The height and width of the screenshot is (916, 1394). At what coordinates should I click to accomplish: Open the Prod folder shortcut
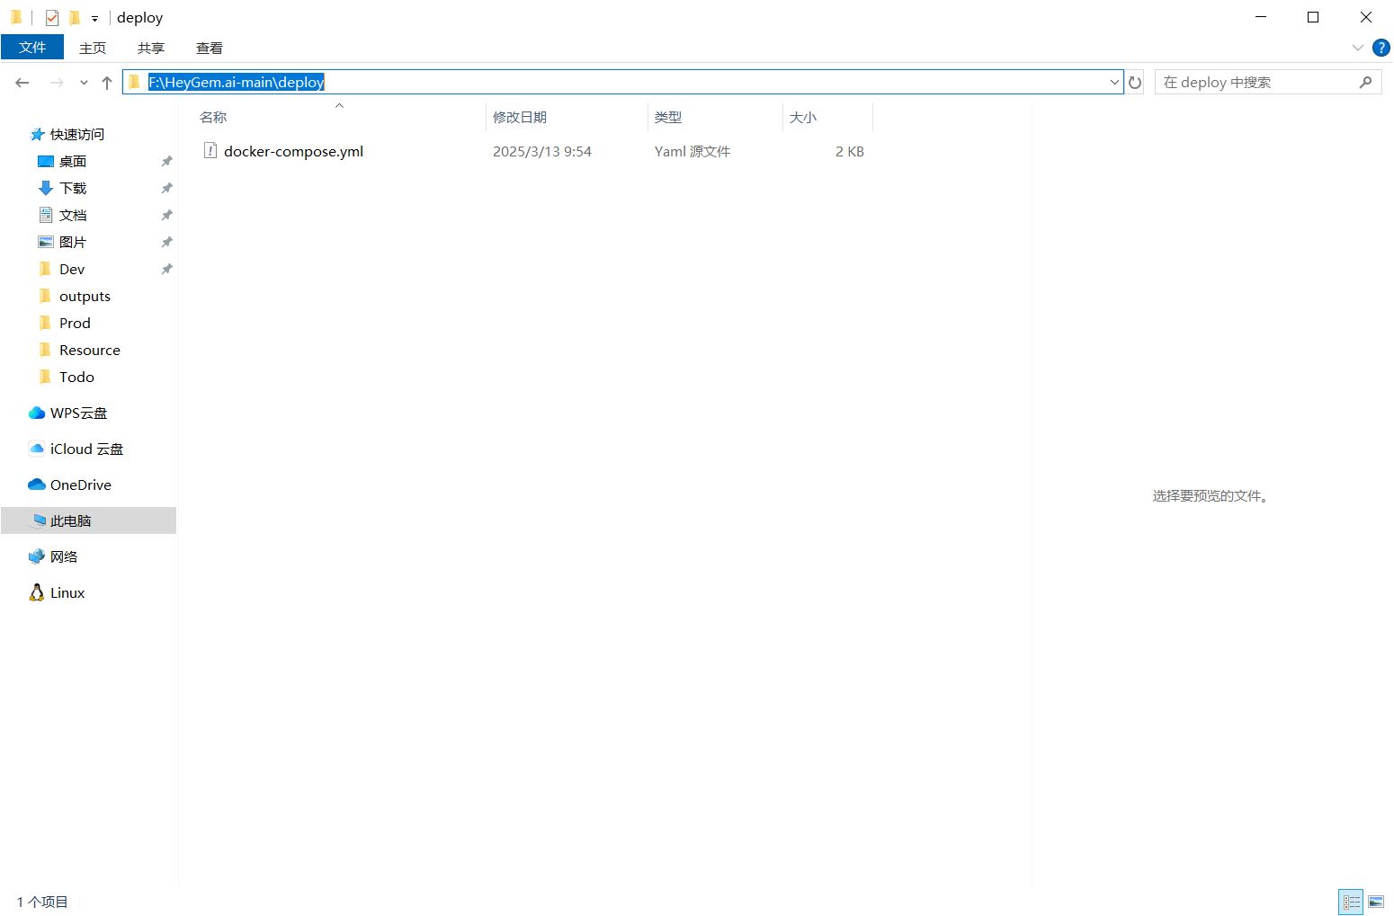[74, 323]
